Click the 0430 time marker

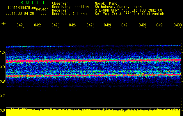click(178, 25)
